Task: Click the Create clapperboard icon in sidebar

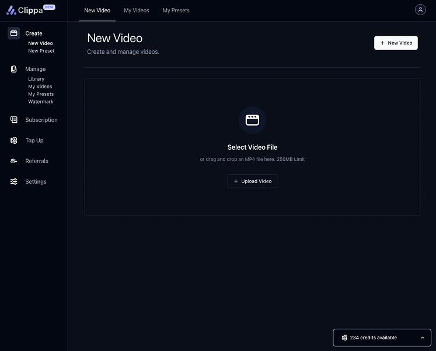Action: [13, 33]
